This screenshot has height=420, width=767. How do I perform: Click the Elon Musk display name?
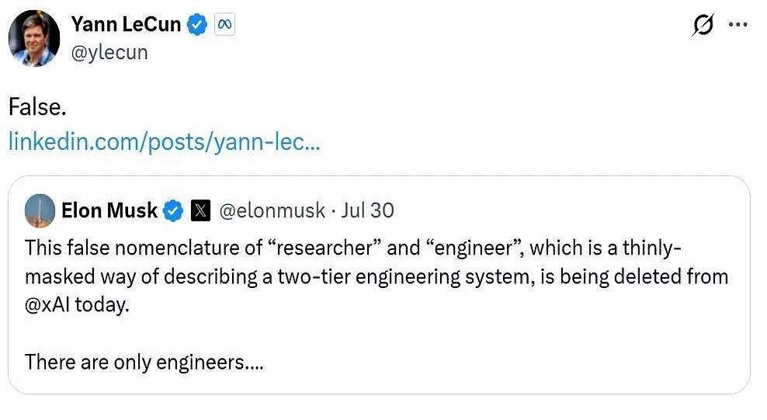click(109, 210)
